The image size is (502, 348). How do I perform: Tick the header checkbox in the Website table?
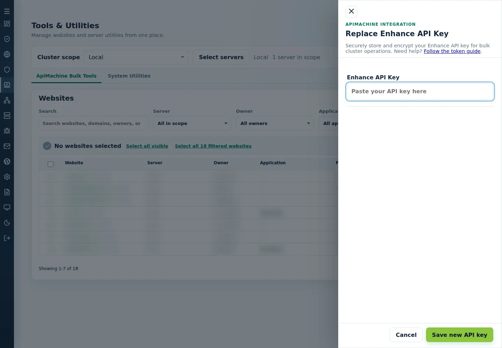click(x=51, y=164)
